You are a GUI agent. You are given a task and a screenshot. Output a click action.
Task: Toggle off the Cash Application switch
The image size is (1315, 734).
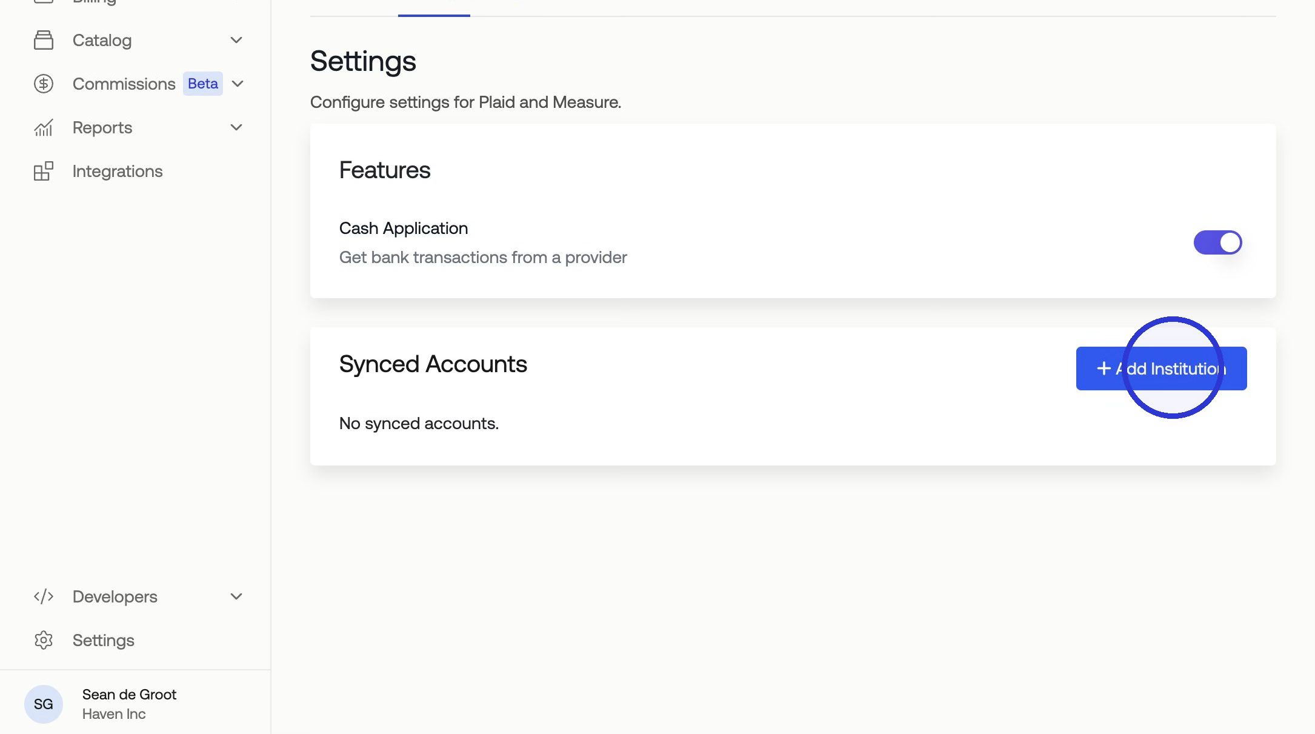(x=1217, y=242)
